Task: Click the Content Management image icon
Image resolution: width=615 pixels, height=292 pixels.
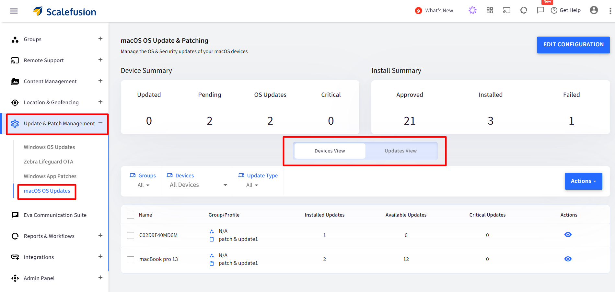Action: point(15,82)
